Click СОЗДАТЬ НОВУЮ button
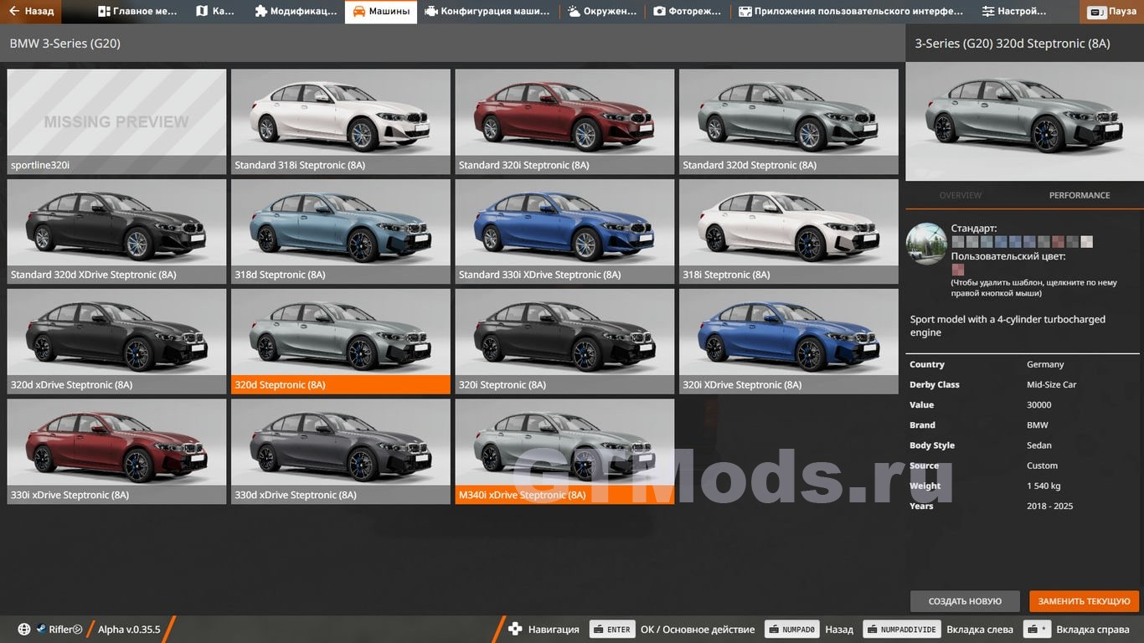The height and width of the screenshot is (643, 1144). click(965, 601)
